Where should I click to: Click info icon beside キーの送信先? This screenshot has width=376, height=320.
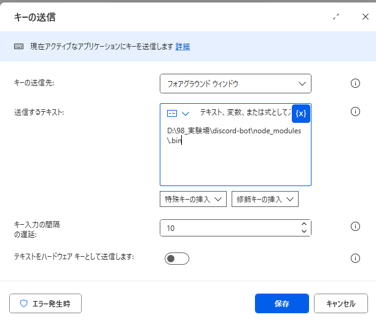(x=355, y=84)
